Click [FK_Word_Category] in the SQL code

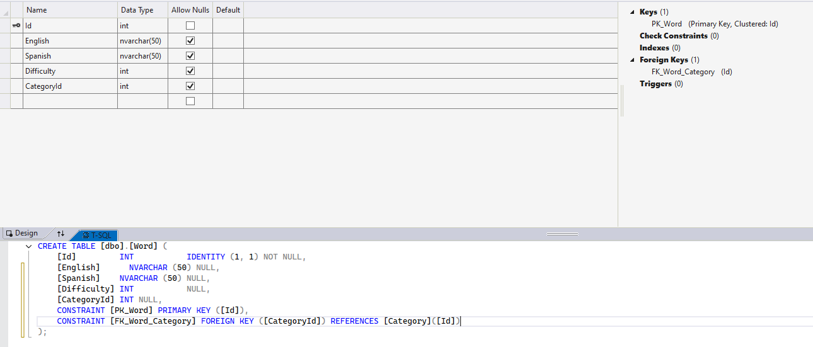point(153,321)
